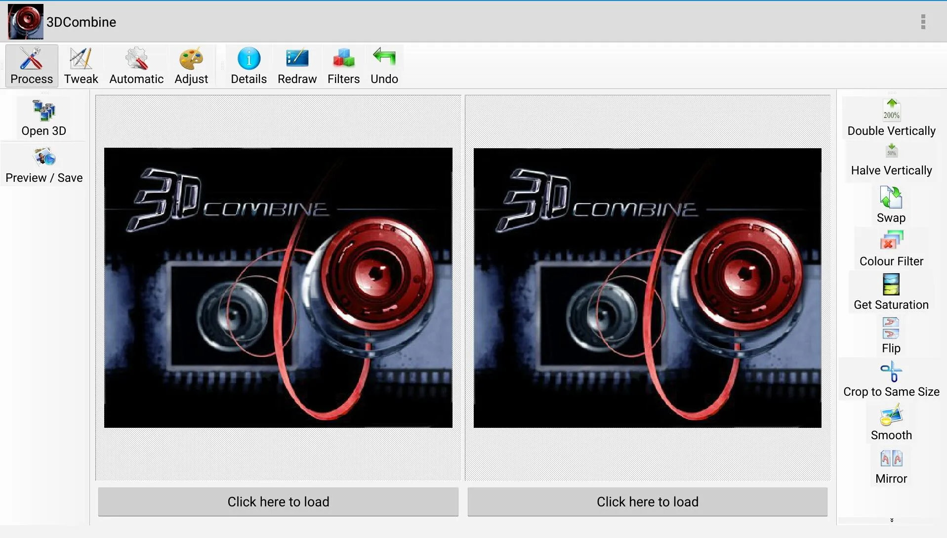Apply the Colour Filter
This screenshot has height=538, width=947.
(891, 248)
